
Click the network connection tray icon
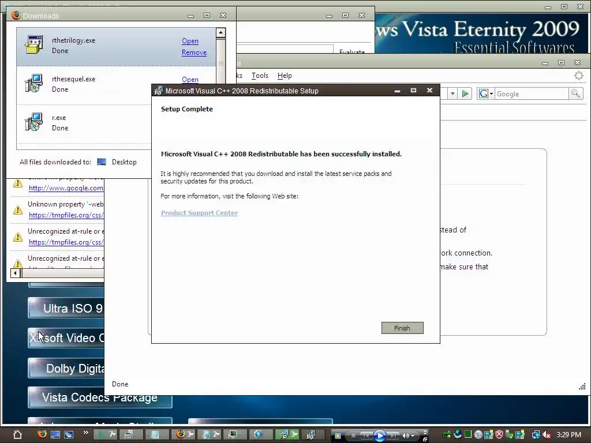[x=536, y=435]
